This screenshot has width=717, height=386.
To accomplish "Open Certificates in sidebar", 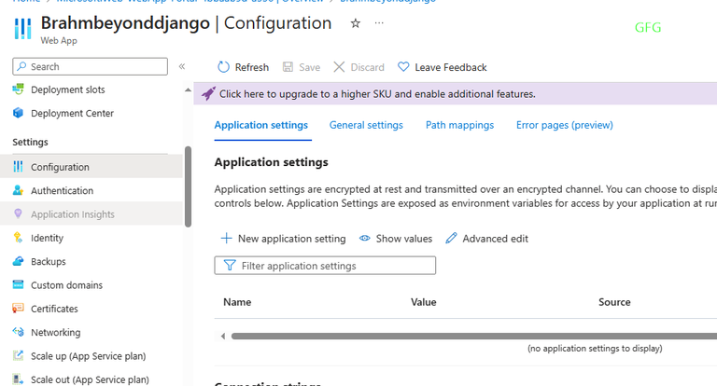I will (54, 309).
